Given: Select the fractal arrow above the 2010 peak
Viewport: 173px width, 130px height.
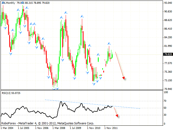Looking at the screenshot, I should (x=82, y=17).
